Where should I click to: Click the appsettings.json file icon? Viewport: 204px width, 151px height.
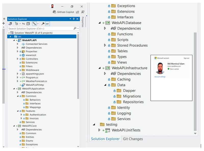coord(23,74)
